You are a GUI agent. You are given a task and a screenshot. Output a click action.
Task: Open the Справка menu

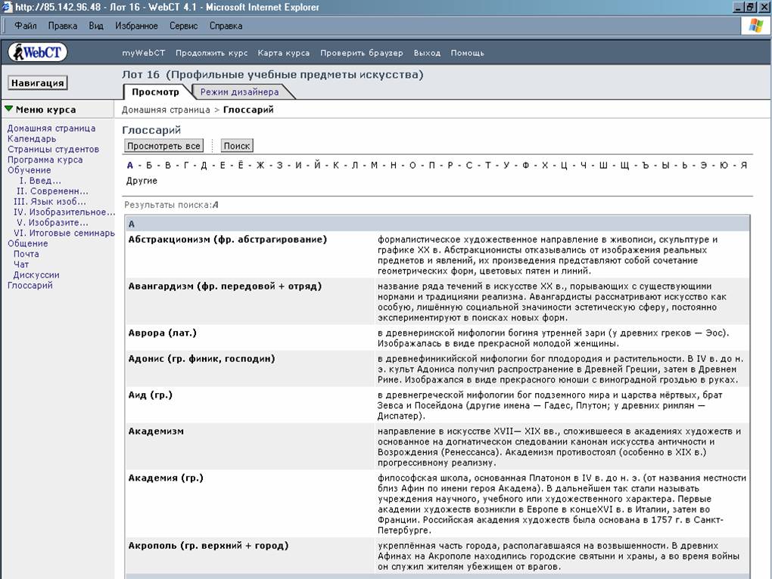226,26
